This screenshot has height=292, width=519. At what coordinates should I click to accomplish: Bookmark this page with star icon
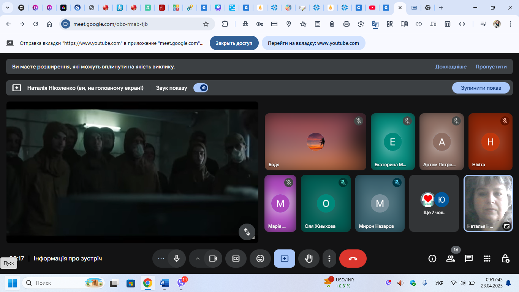tap(206, 24)
